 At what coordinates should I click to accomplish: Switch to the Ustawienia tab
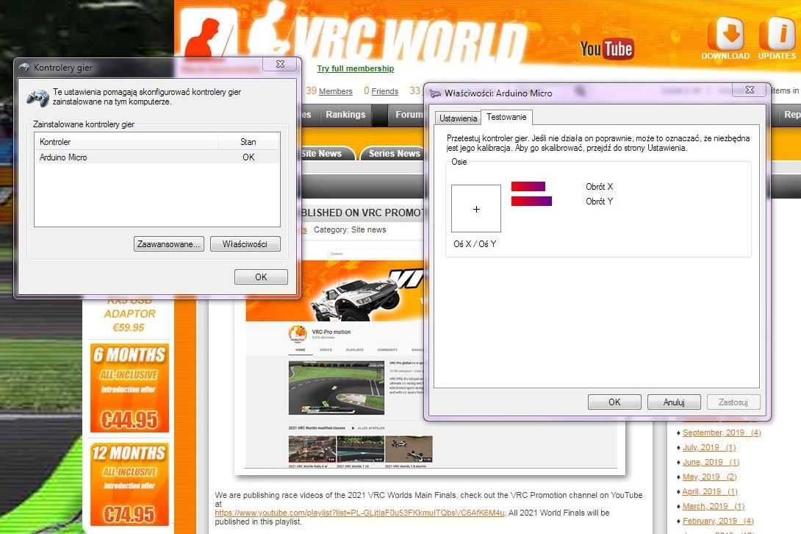pyautogui.click(x=458, y=118)
